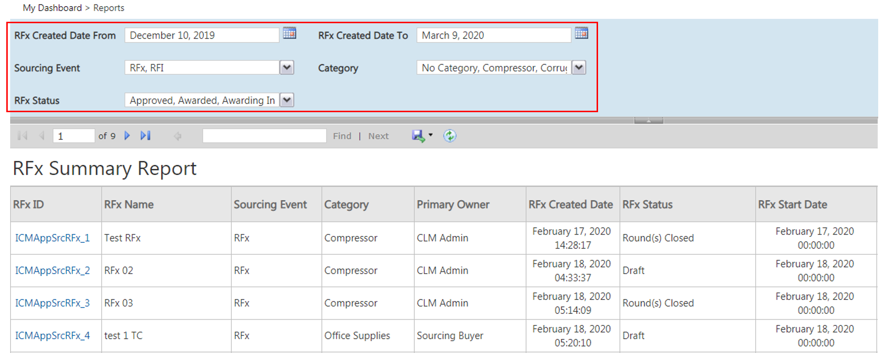Screen dimensions: 884x353
Task: Open the ICMAppSrcRFx_4 link
Action: coord(52,336)
